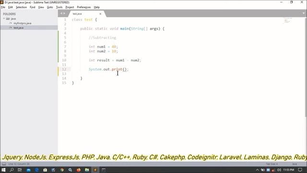The image size is (307, 173).
Task: Toggle the side bar status icon
Action: [x=4, y=164]
